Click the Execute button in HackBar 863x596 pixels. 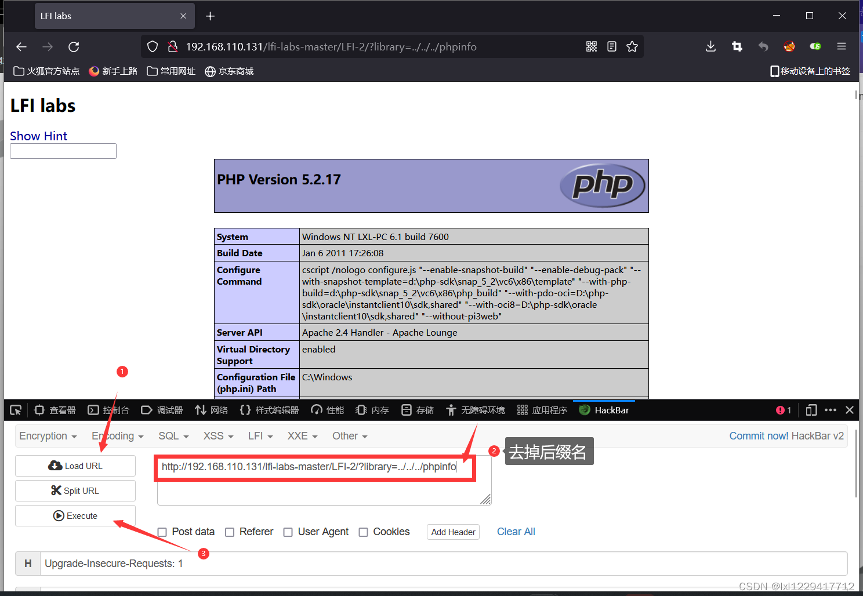point(75,515)
